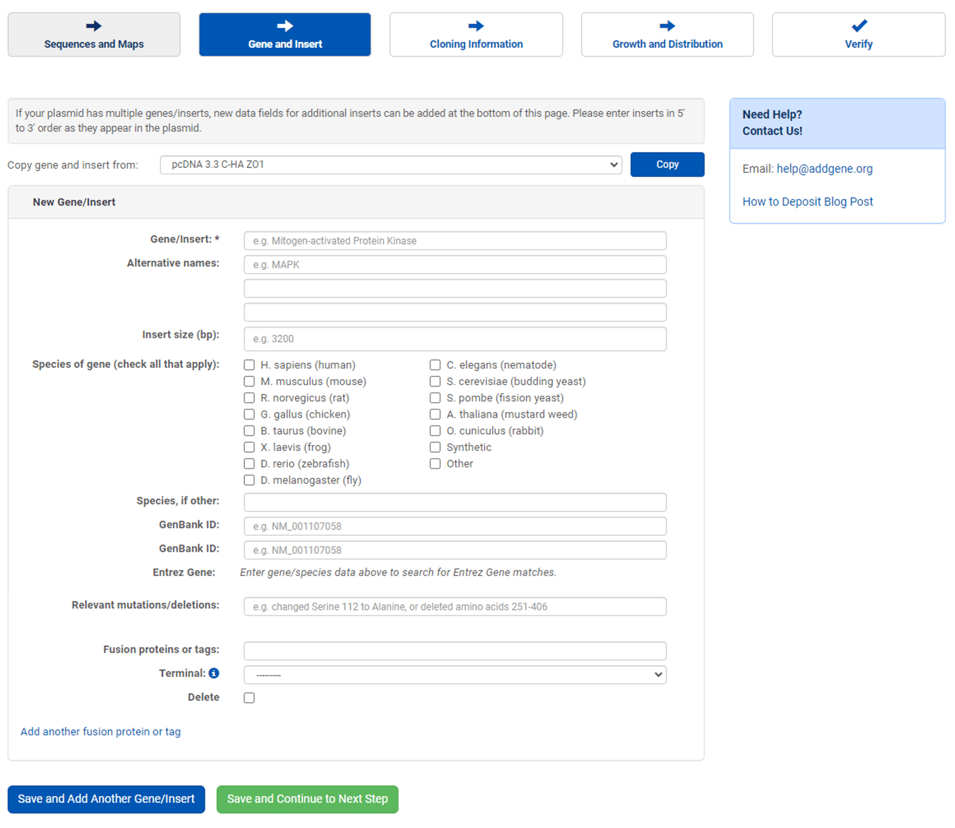Switch to the Cloning Information step
The height and width of the screenshot is (828, 955).
(475, 34)
